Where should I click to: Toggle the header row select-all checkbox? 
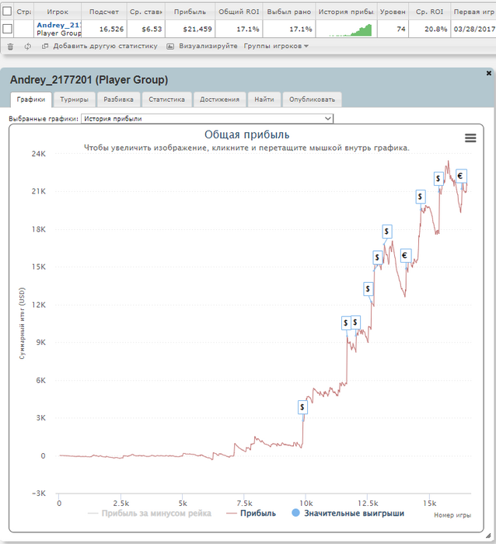click(x=7, y=12)
